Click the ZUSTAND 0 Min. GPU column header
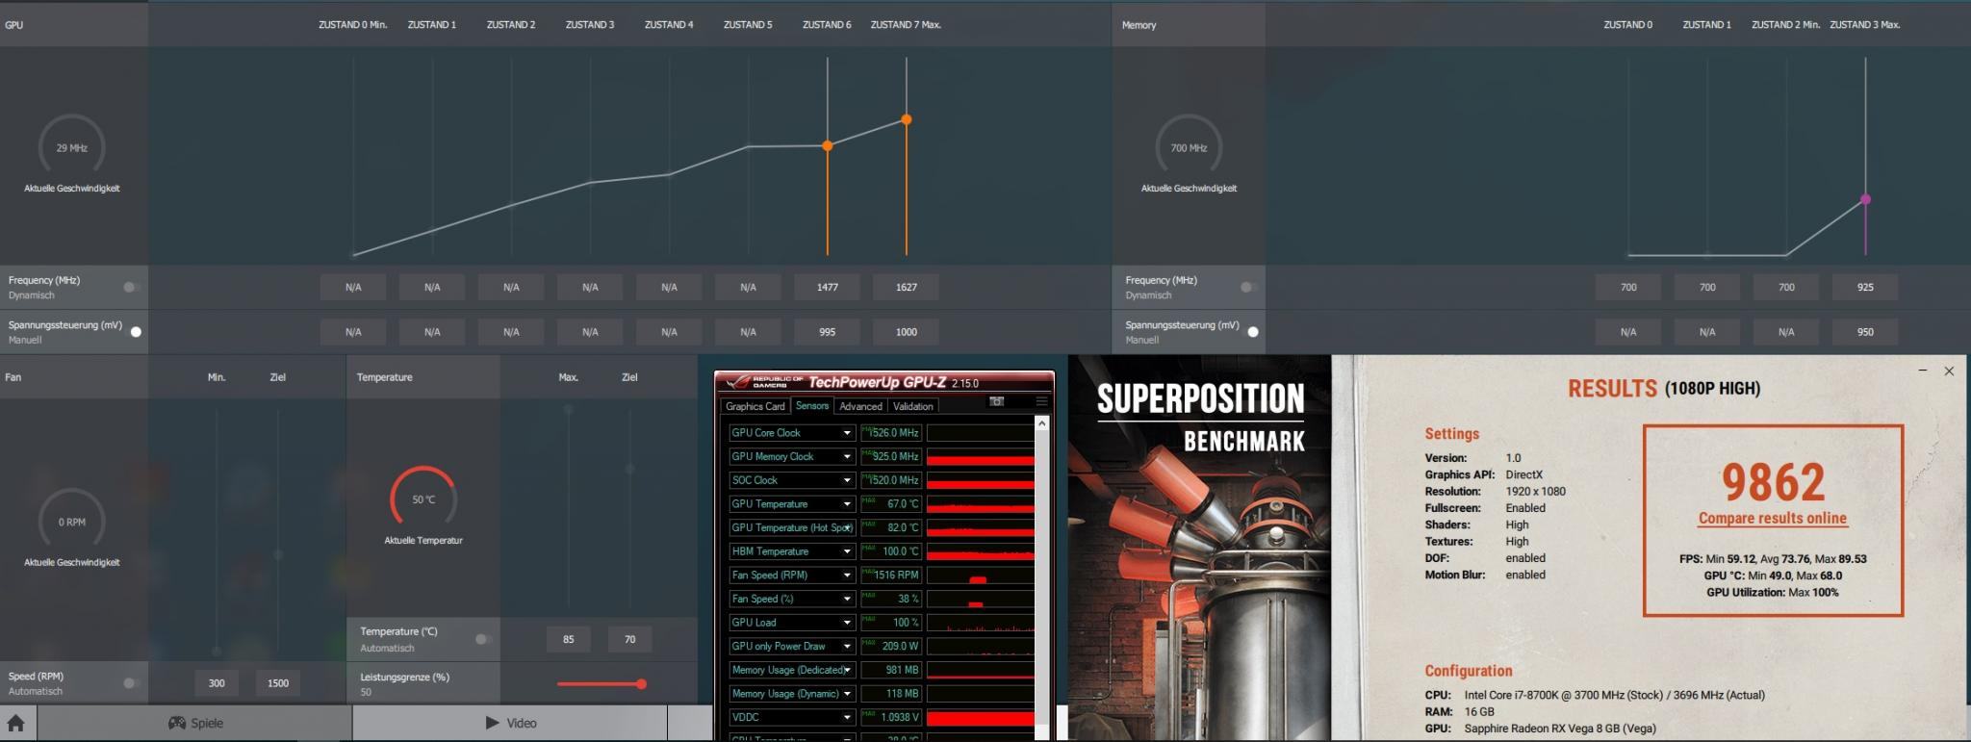Image resolution: width=1971 pixels, height=742 pixels. (x=353, y=25)
